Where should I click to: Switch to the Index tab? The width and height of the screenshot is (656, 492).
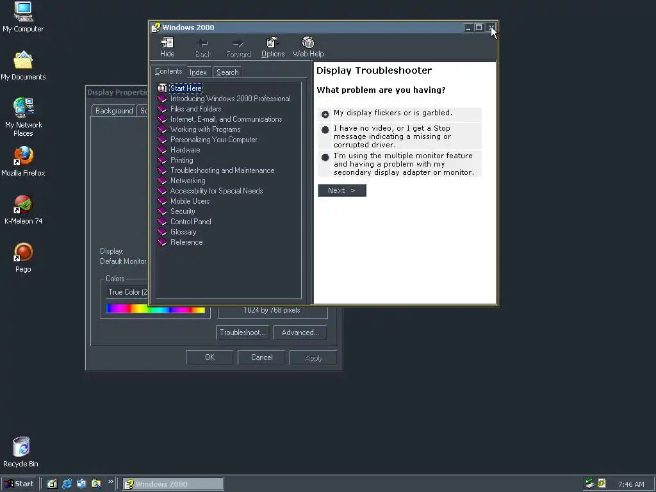point(199,72)
